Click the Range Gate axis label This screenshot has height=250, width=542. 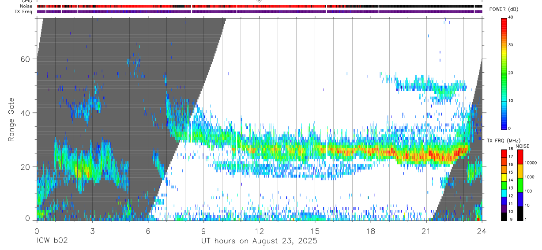pyautogui.click(x=11, y=119)
